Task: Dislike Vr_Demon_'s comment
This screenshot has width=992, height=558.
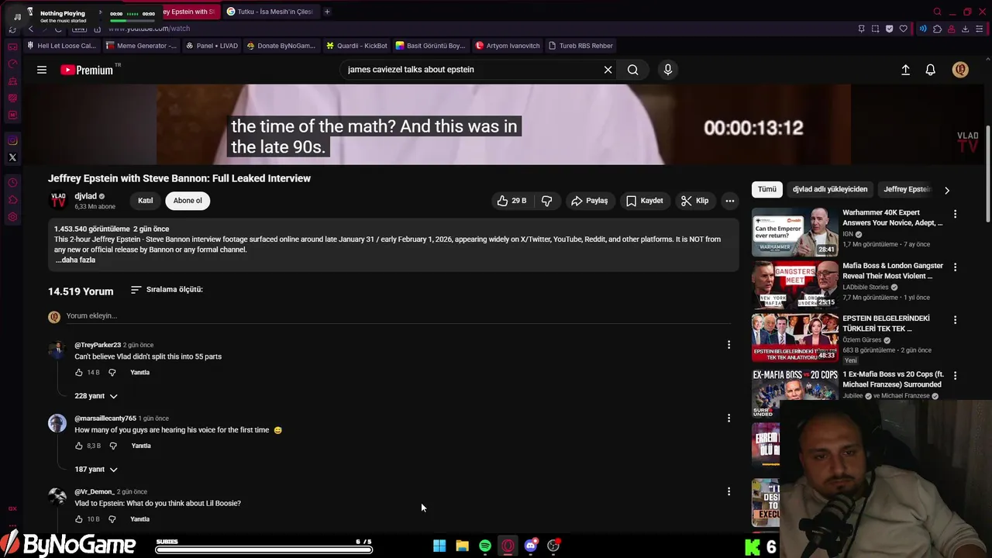Action: (x=112, y=519)
